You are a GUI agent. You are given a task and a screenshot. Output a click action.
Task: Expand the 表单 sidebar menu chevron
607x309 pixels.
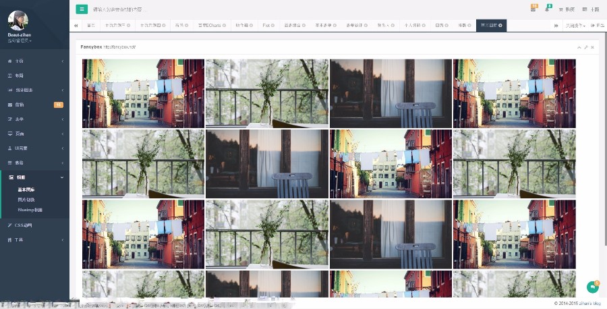[x=62, y=119]
